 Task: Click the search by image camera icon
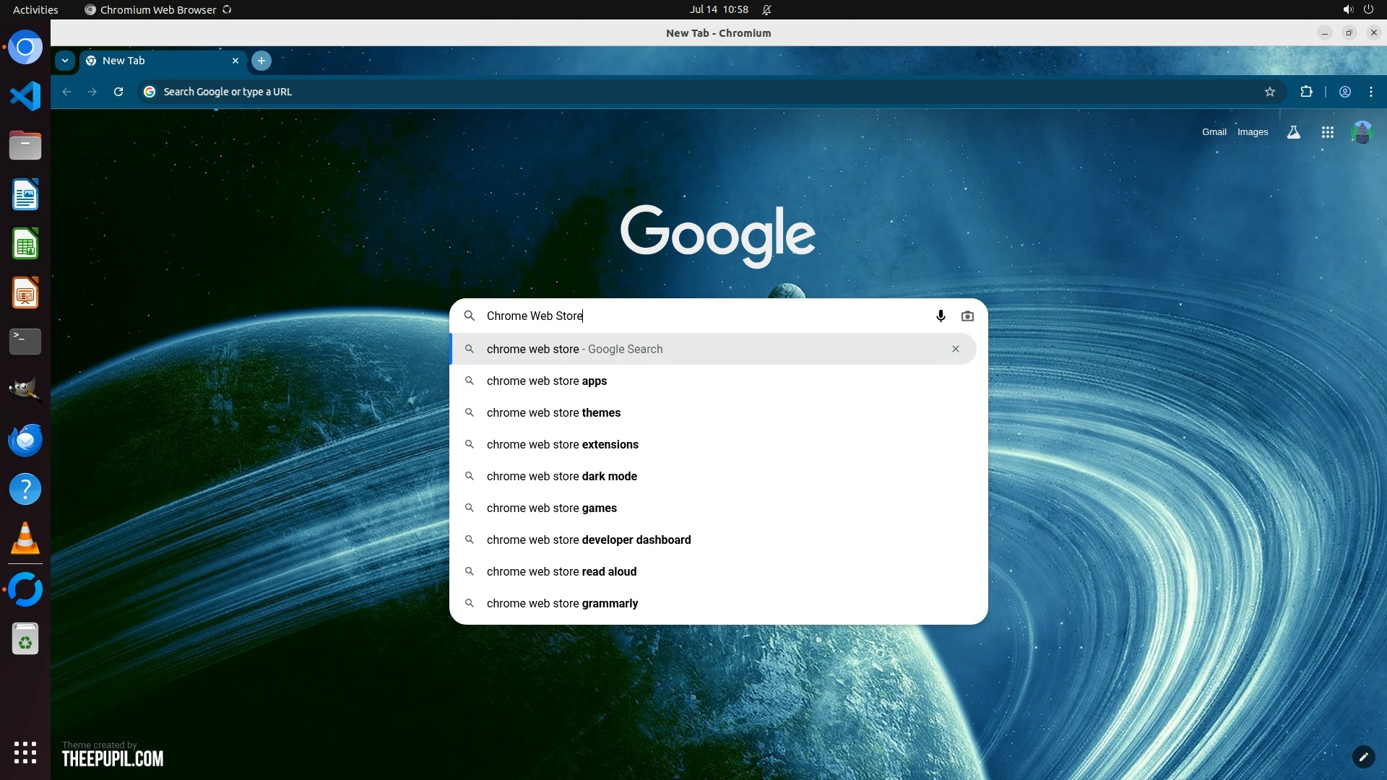click(967, 316)
